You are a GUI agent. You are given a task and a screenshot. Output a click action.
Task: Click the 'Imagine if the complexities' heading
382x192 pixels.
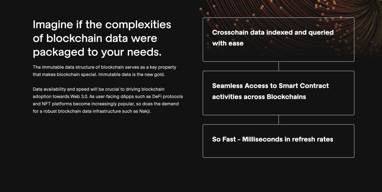(x=102, y=24)
